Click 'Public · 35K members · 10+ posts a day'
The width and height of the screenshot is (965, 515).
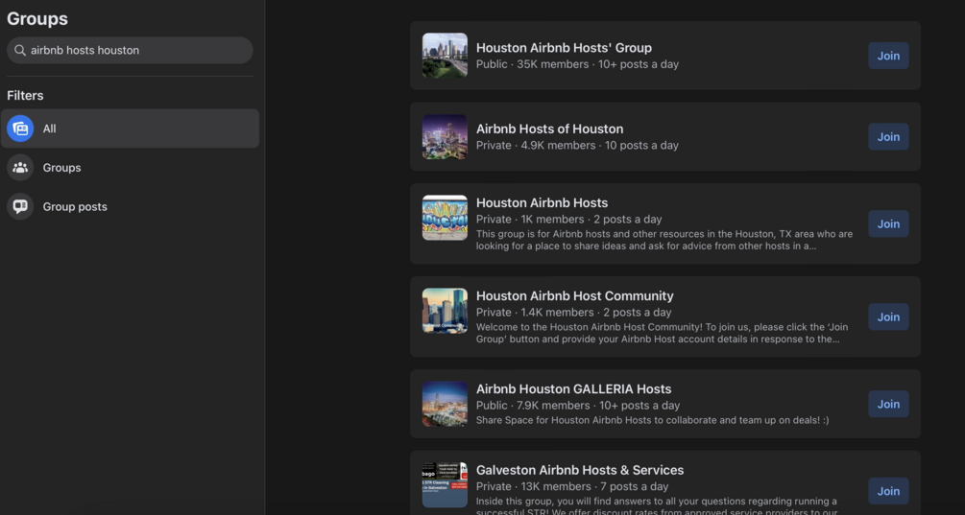pyautogui.click(x=577, y=64)
